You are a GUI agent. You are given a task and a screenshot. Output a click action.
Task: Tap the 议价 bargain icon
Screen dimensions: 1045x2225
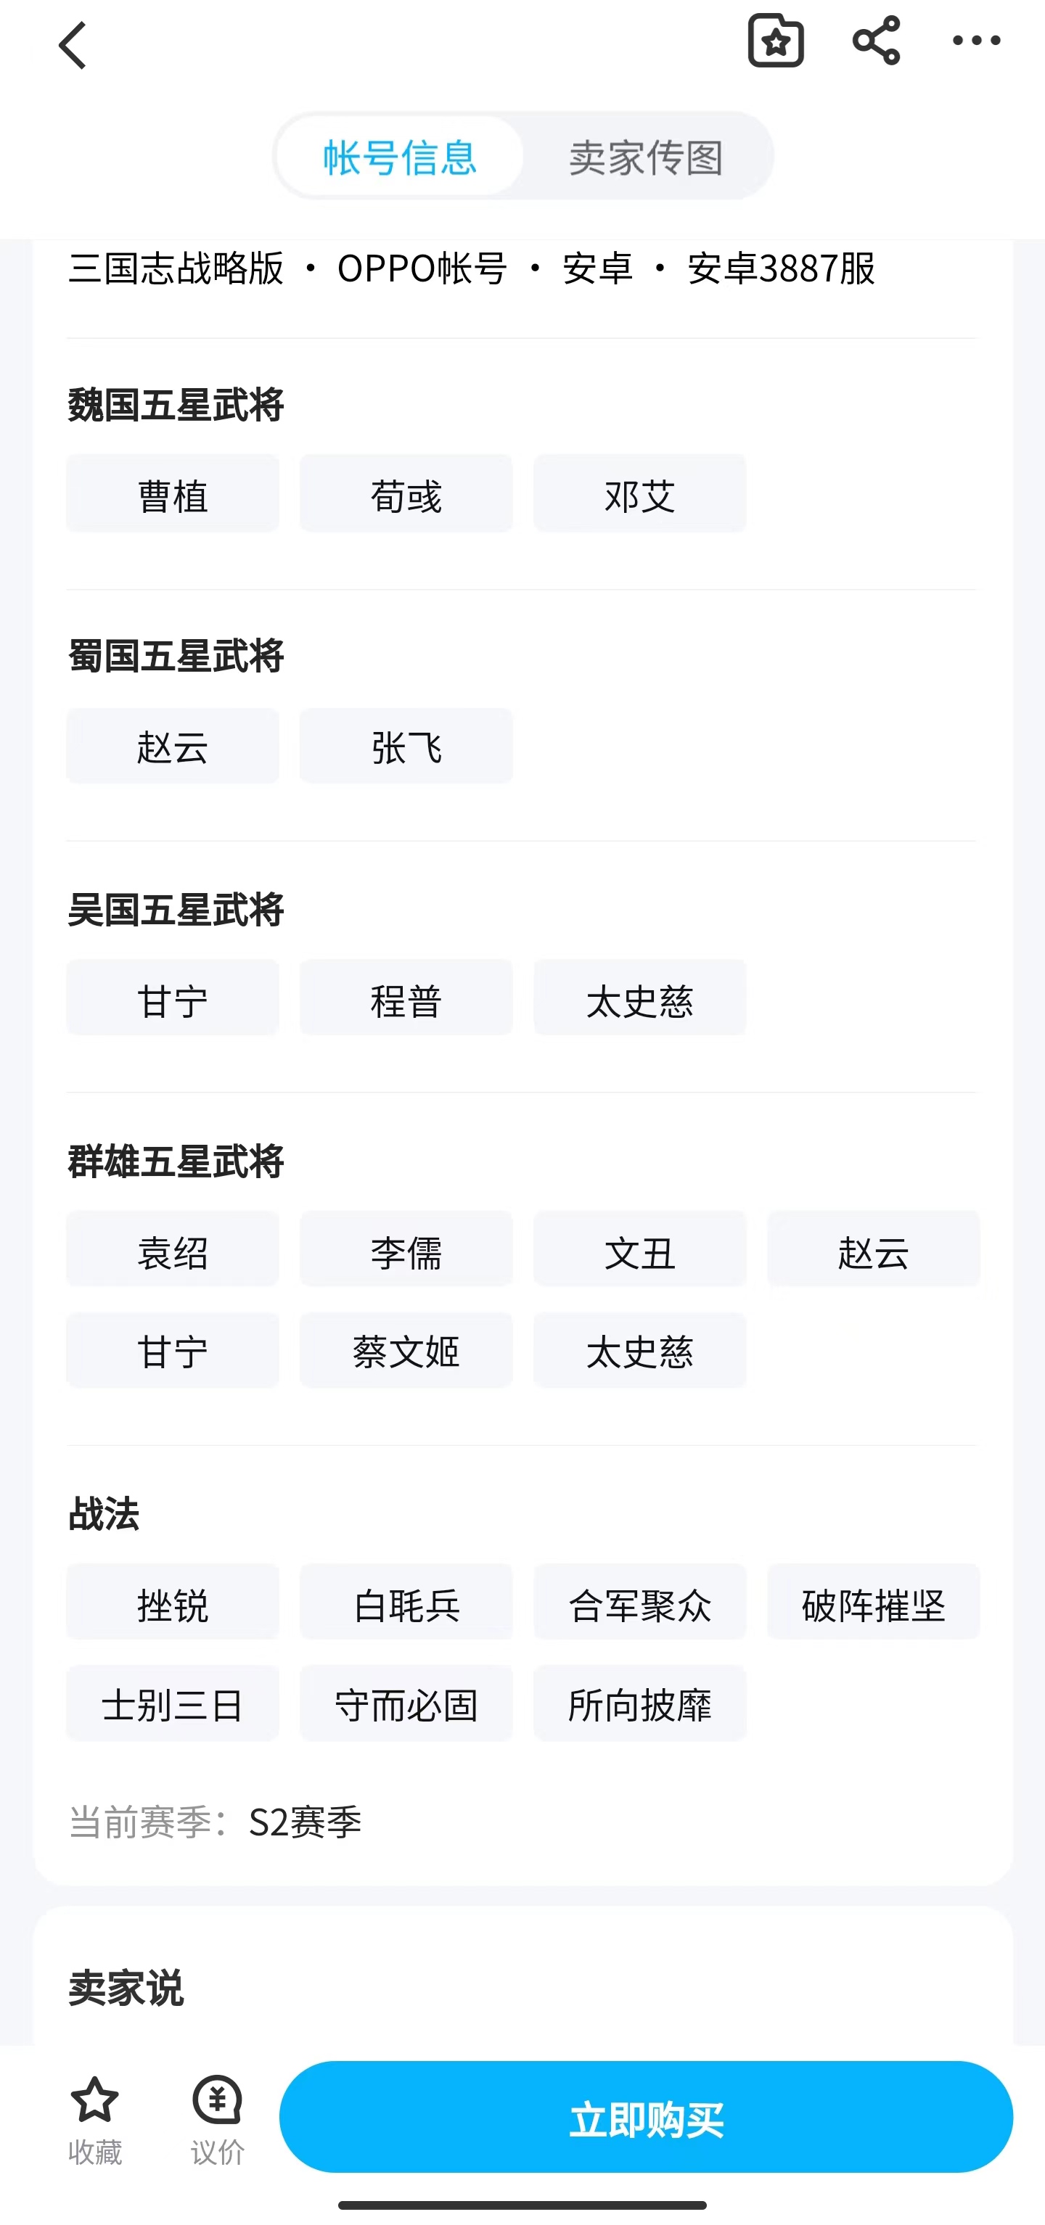[217, 2101]
